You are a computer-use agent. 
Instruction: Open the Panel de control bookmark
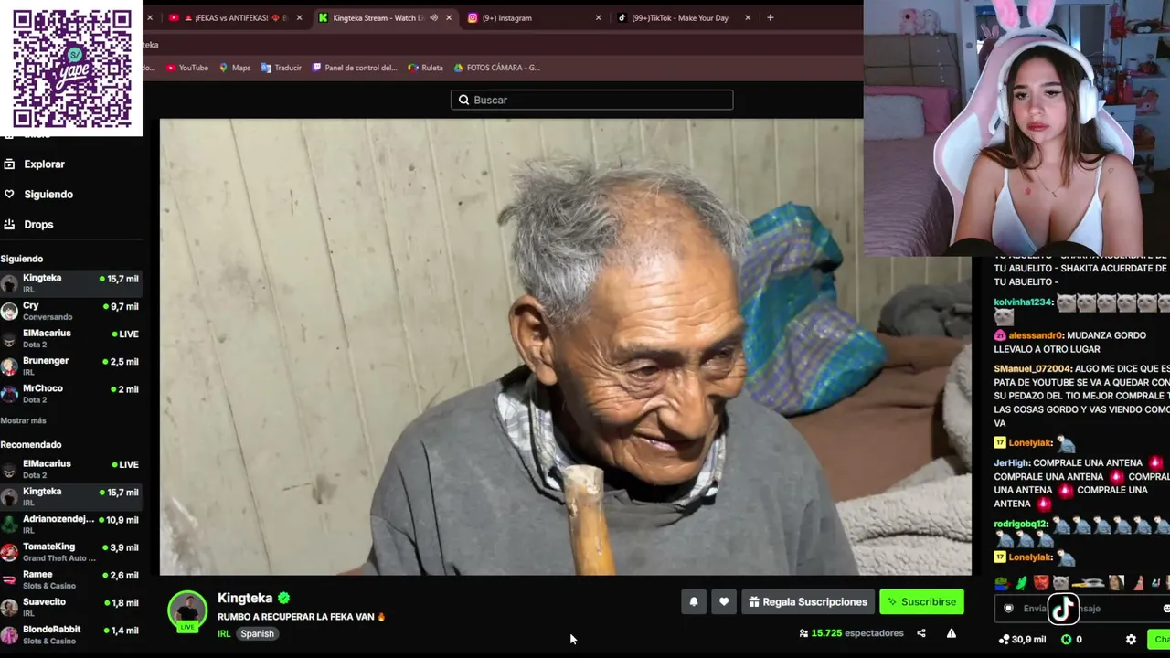[355, 68]
